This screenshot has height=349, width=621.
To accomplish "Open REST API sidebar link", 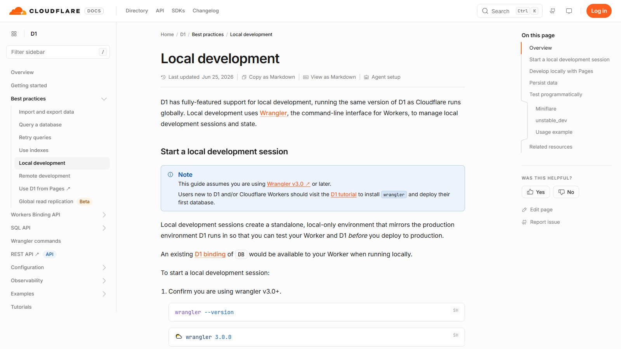I will [25, 254].
